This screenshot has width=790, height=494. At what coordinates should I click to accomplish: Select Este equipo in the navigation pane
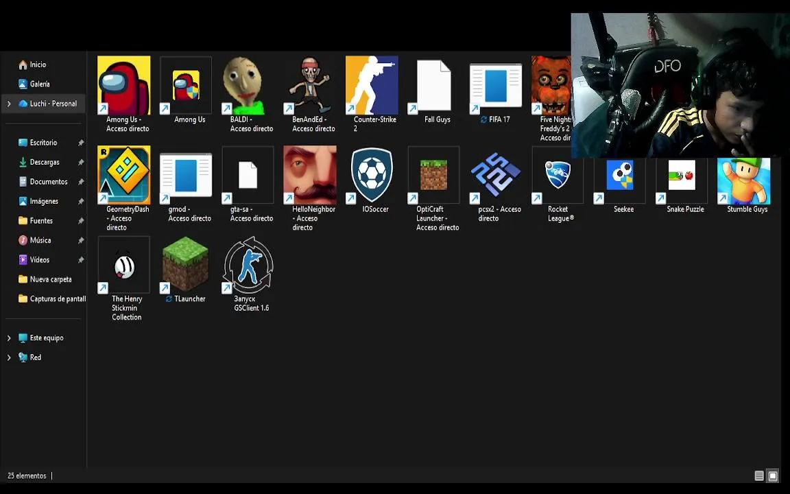tap(47, 338)
